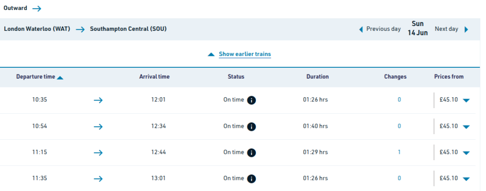
Task: Click the Previous day left arrow icon
Action: click(361, 29)
